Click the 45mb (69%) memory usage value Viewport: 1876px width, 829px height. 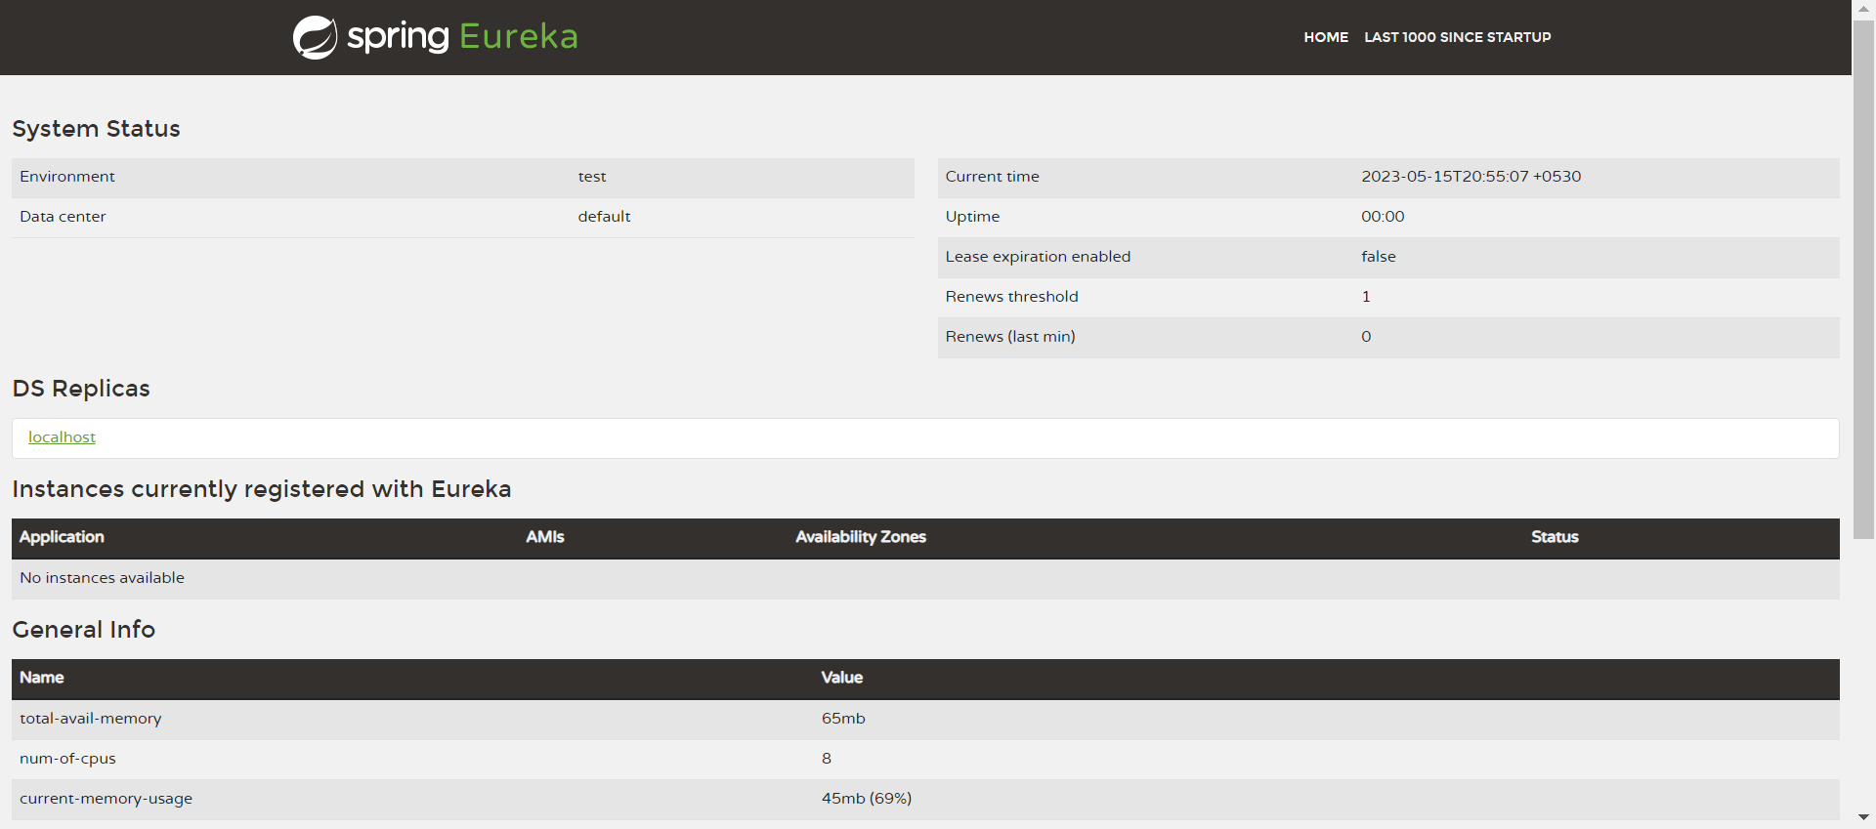pyautogui.click(x=866, y=799)
